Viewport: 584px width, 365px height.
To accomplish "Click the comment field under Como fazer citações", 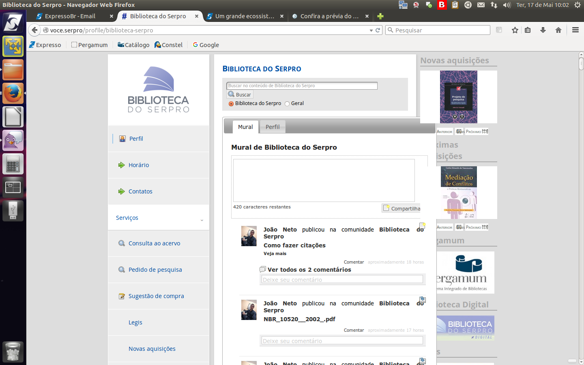I will pyautogui.click(x=342, y=279).
